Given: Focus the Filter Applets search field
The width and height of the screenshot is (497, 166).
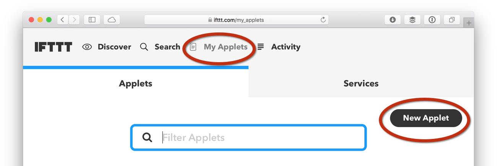Looking at the screenshot, I should [248, 137].
